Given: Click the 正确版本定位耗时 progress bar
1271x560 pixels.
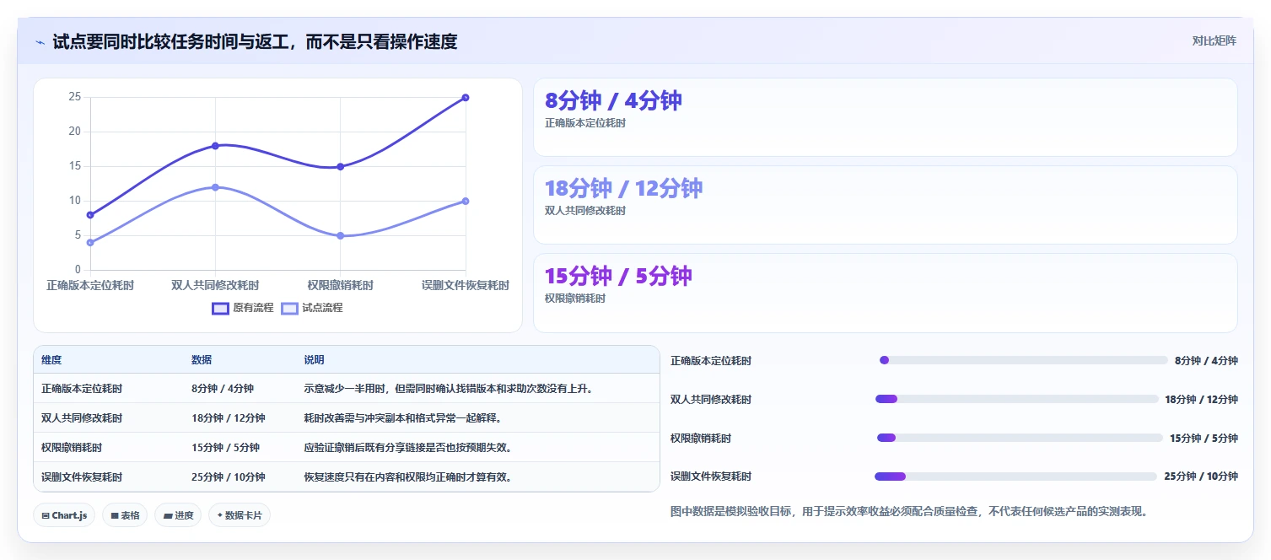Looking at the screenshot, I should coord(1023,360).
